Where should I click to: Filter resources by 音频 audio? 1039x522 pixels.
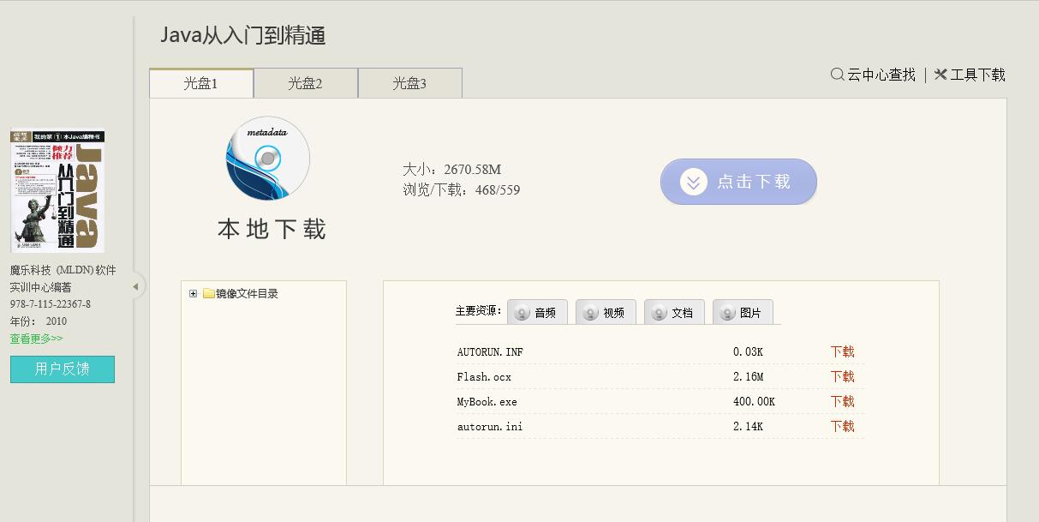[537, 313]
